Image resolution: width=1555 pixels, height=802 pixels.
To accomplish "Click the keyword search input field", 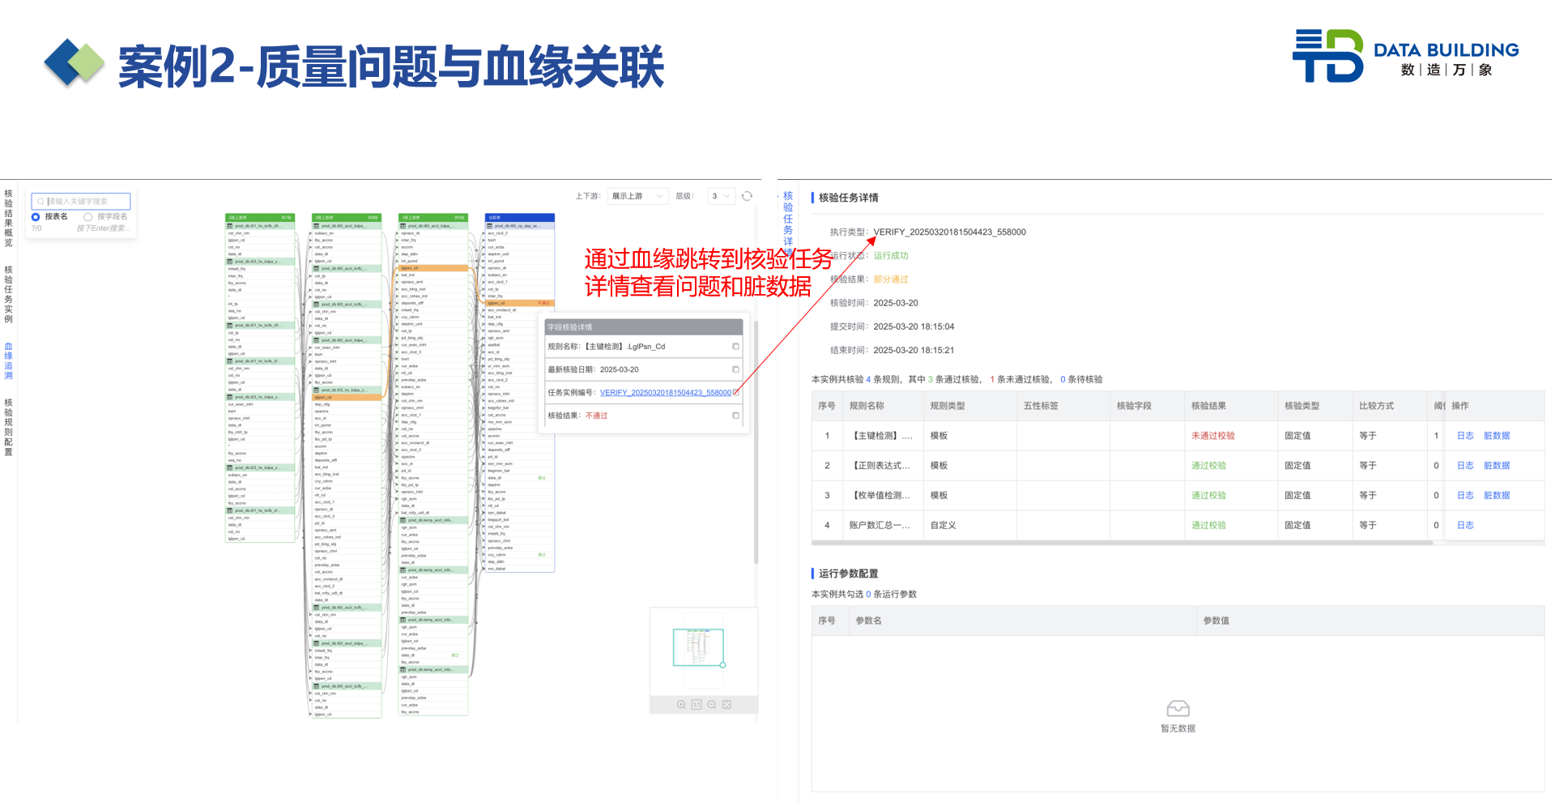I will tap(81, 201).
